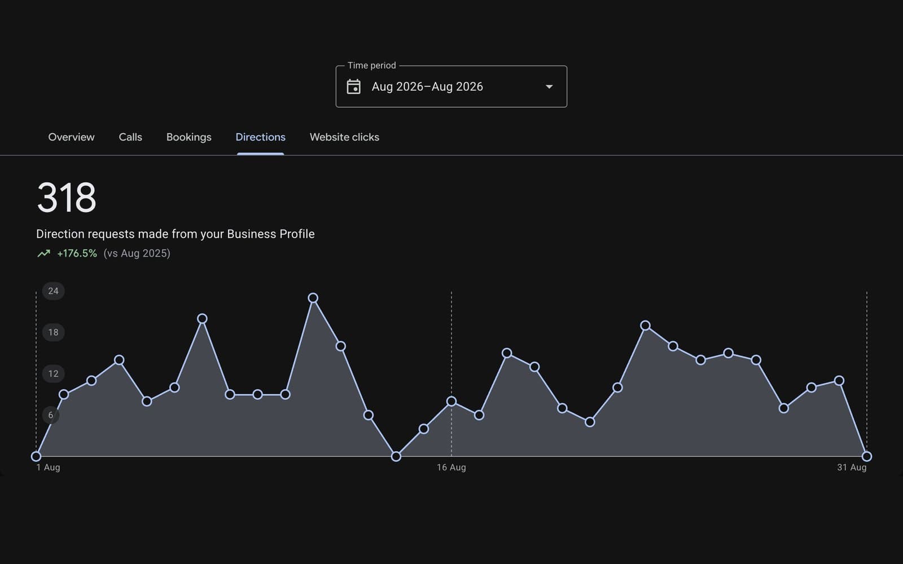Click the 18 y-axis label chip
The image size is (903, 564).
pyautogui.click(x=53, y=332)
